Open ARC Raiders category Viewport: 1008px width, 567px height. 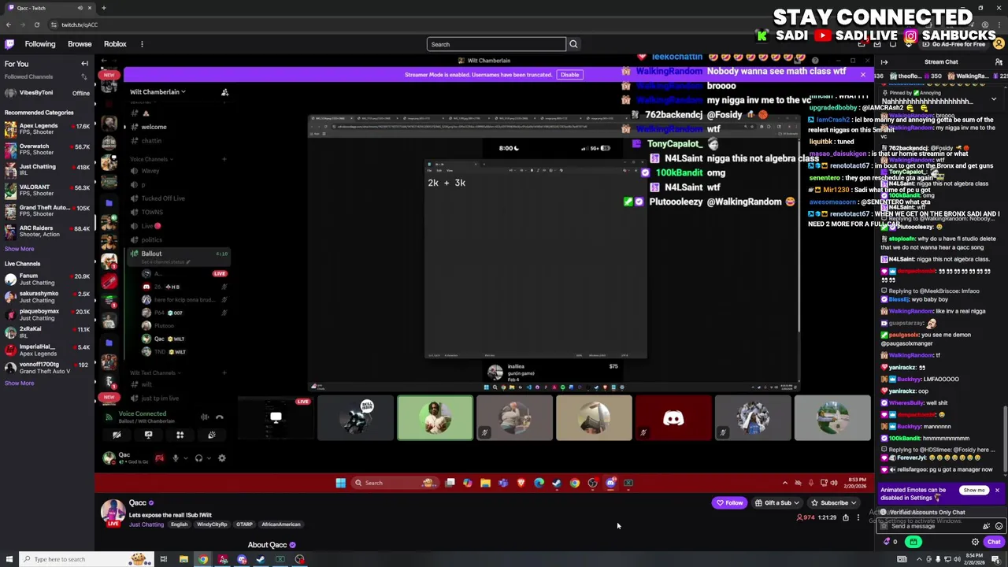(x=47, y=232)
